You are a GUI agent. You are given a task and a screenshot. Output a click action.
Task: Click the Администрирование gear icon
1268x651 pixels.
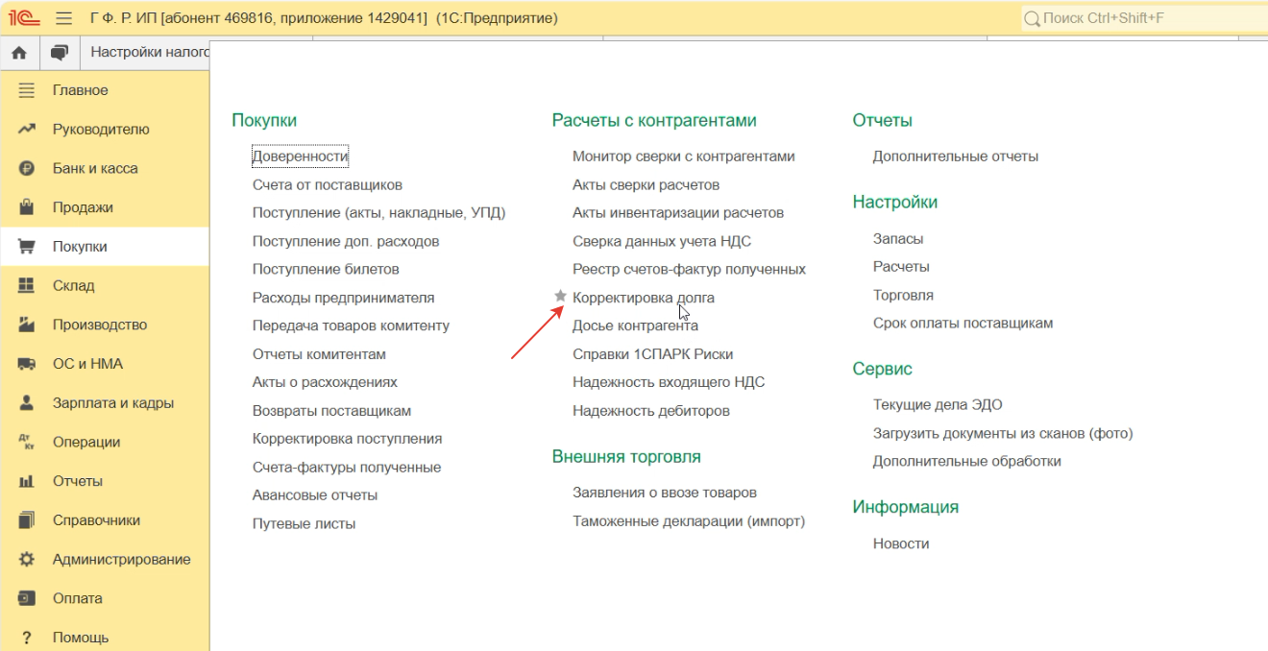pyautogui.click(x=27, y=559)
